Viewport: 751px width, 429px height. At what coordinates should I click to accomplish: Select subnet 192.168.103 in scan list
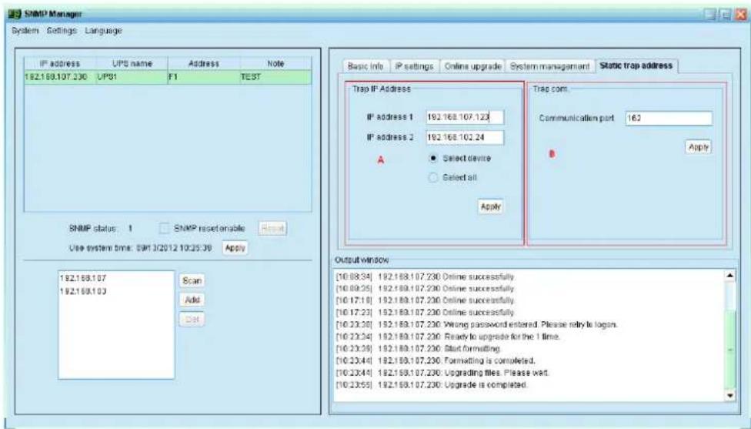point(83,291)
